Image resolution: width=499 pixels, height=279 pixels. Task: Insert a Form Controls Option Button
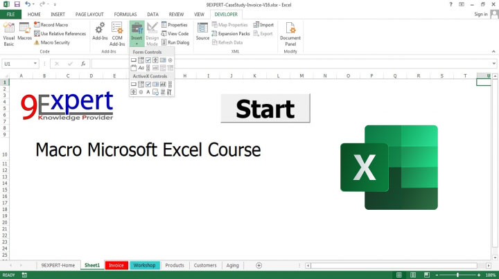(170, 60)
